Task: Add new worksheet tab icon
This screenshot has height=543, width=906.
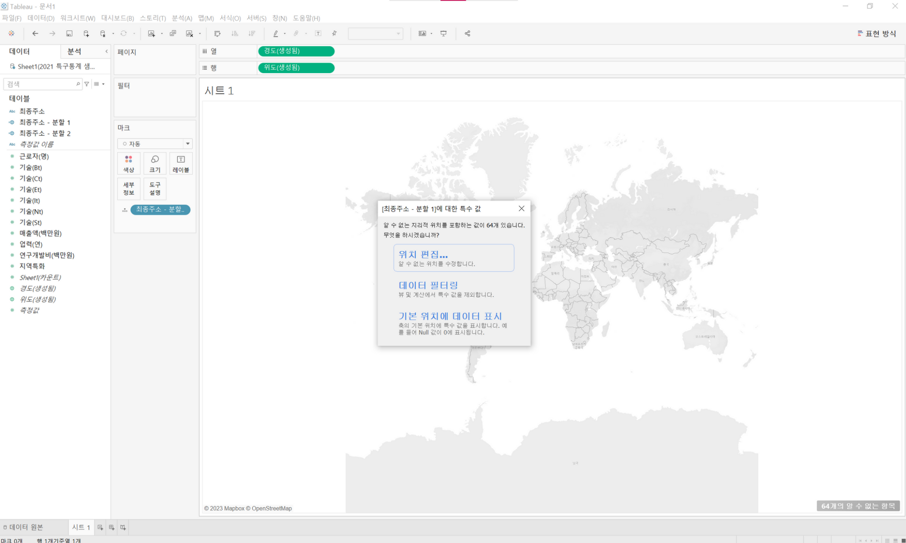Action: [x=100, y=527]
